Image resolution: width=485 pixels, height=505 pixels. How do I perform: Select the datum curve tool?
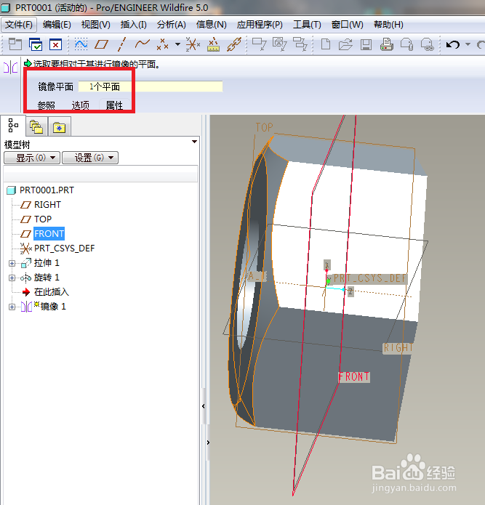pyautogui.click(x=142, y=44)
